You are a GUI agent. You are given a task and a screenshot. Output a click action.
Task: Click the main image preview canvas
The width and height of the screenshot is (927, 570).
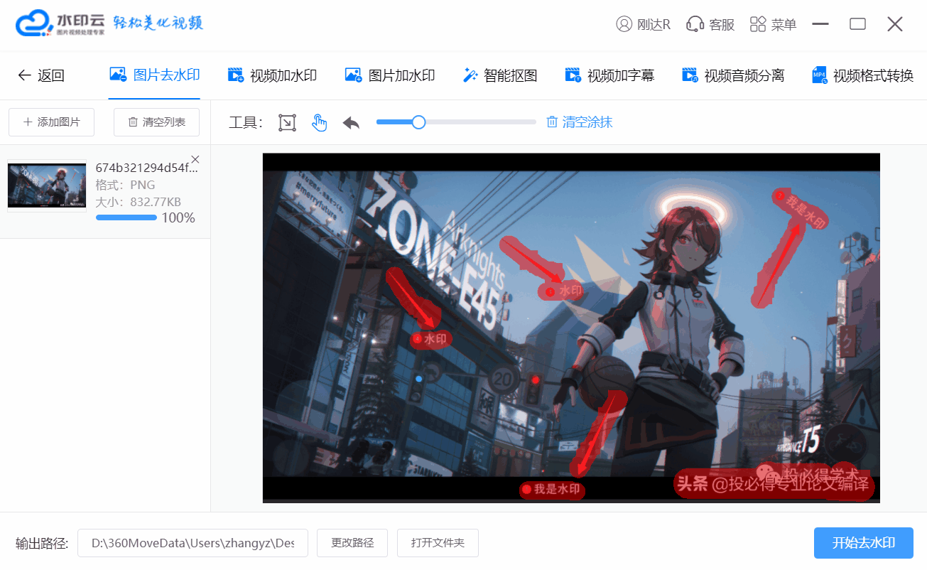(571, 328)
